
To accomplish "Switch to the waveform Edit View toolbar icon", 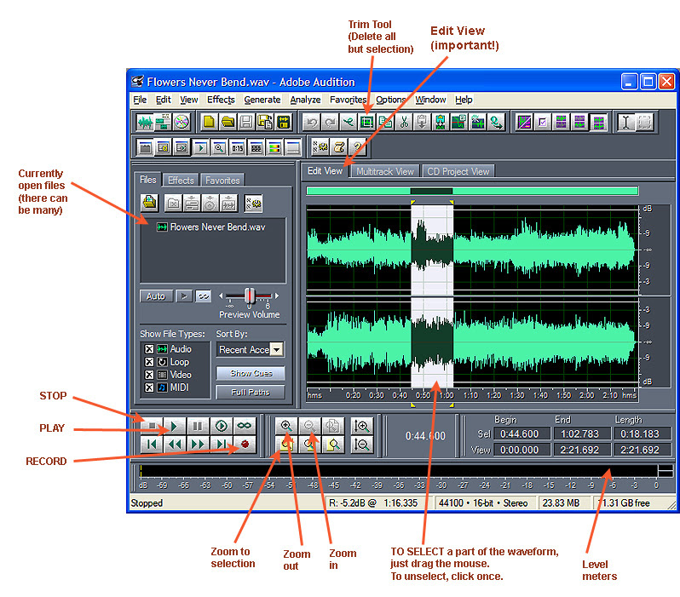I will [145, 123].
